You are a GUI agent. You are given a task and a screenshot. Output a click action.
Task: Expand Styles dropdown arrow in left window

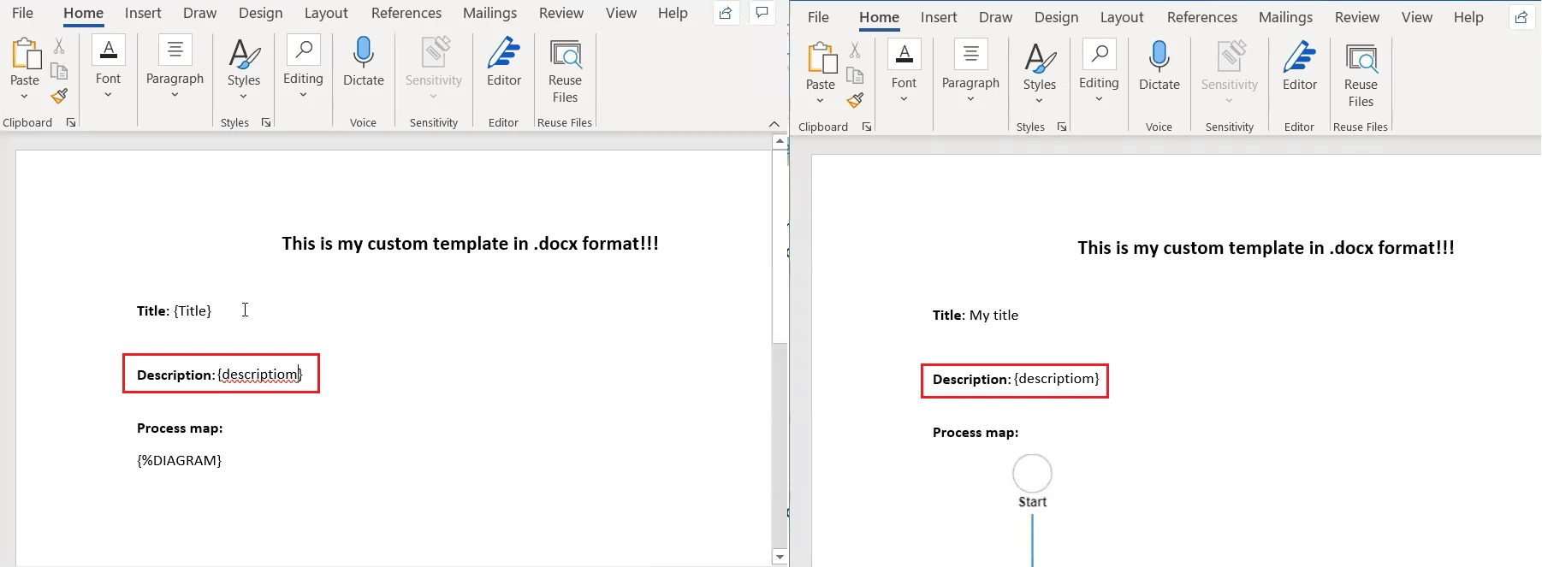point(244,96)
